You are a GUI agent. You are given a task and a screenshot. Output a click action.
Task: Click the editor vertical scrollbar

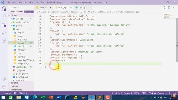pos(177,40)
